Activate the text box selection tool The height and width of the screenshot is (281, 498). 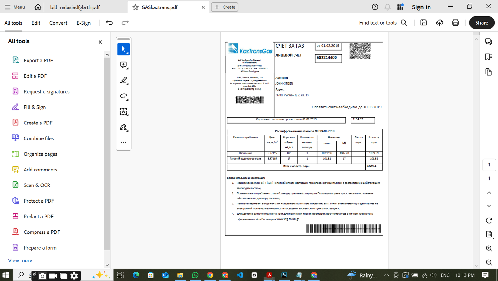[124, 111]
